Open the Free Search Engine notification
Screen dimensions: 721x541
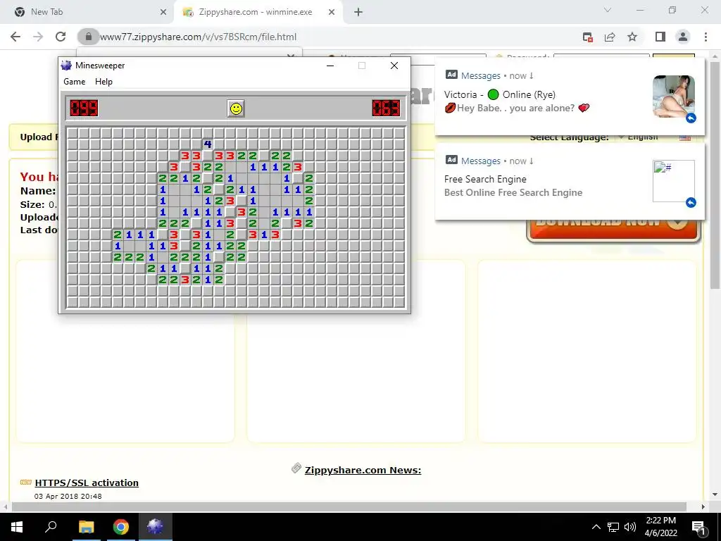coord(570,182)
